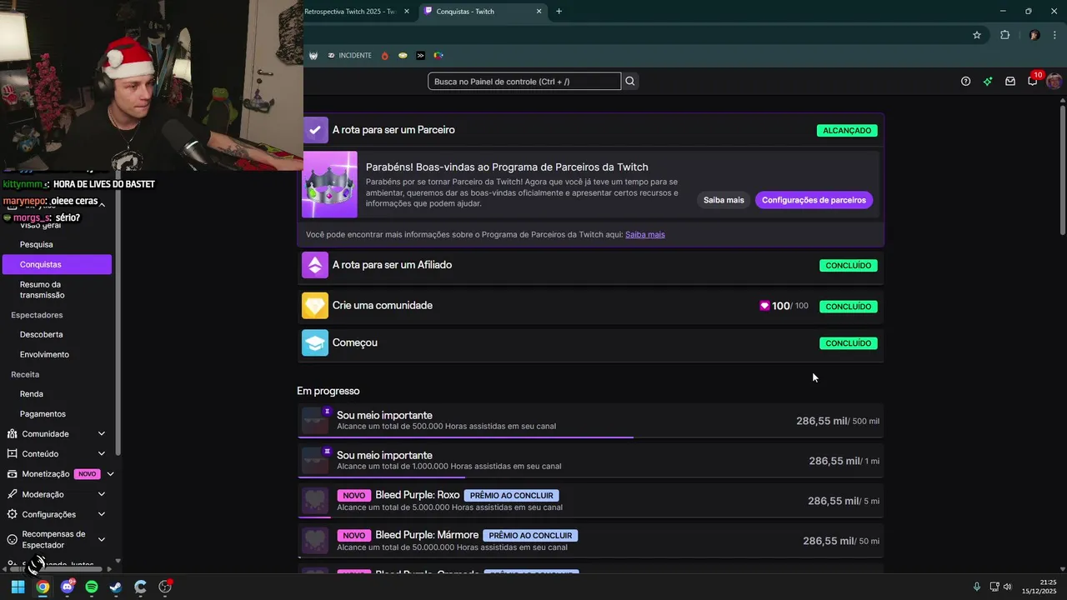Click the green sparkle icon in top bar

click(988, 81)
